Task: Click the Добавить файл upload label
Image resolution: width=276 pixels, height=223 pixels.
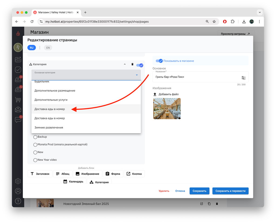Action: (169, 94)
